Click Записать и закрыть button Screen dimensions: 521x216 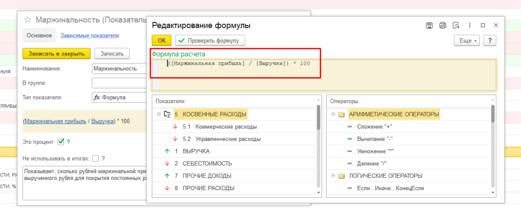click(56, 53)
